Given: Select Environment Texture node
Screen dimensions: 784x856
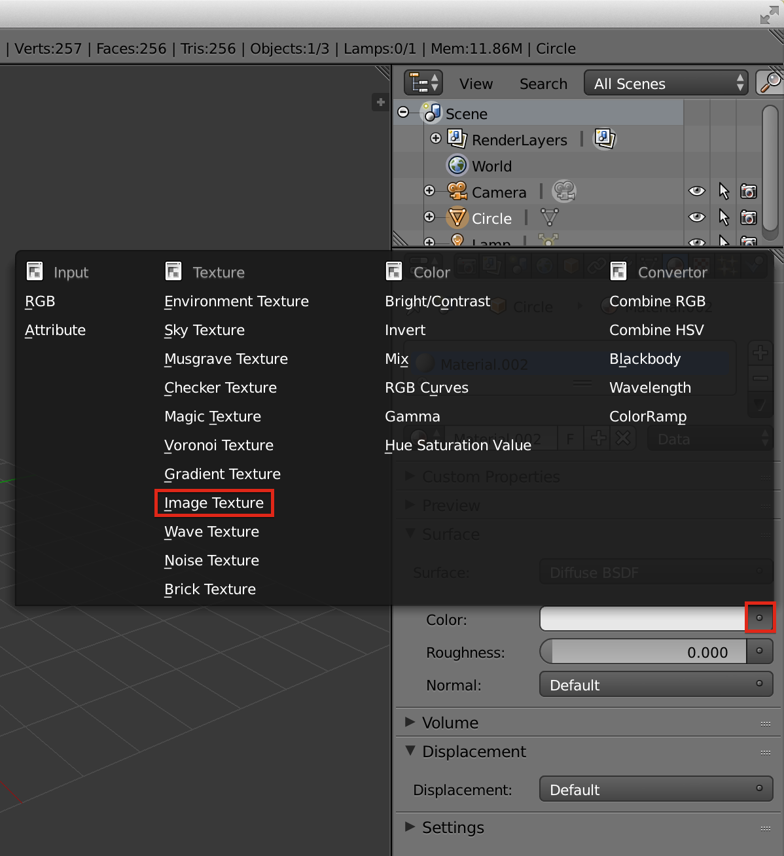Looking at the screenshot, I should 236,301.
